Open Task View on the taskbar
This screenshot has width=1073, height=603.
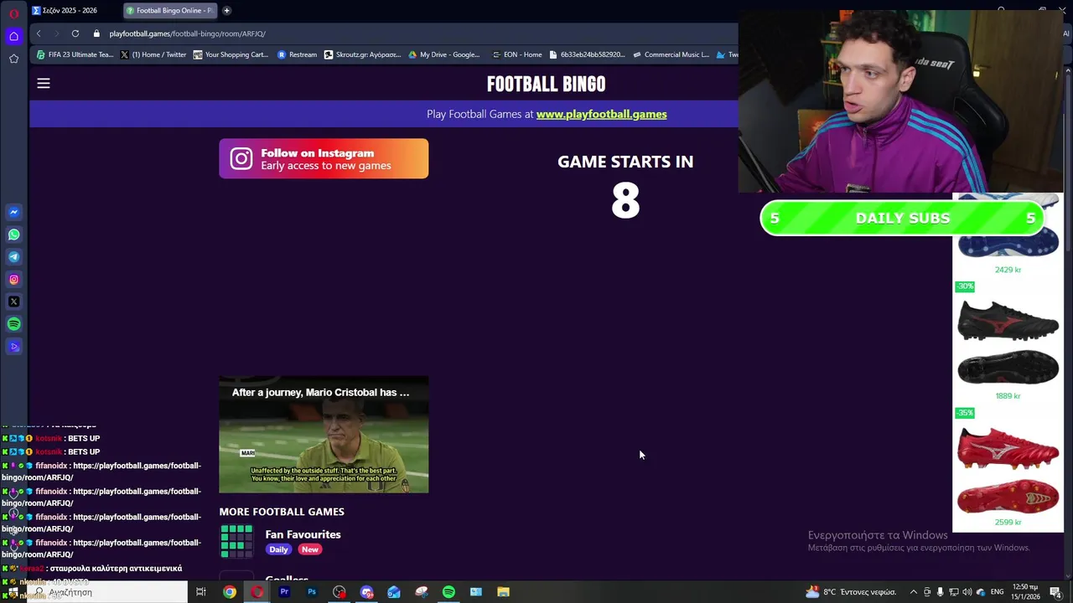point(201,592)
